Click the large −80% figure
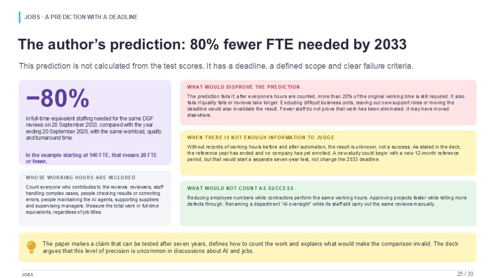The width and height of the screenshot is (495, 278). click(x=58, y=98)
